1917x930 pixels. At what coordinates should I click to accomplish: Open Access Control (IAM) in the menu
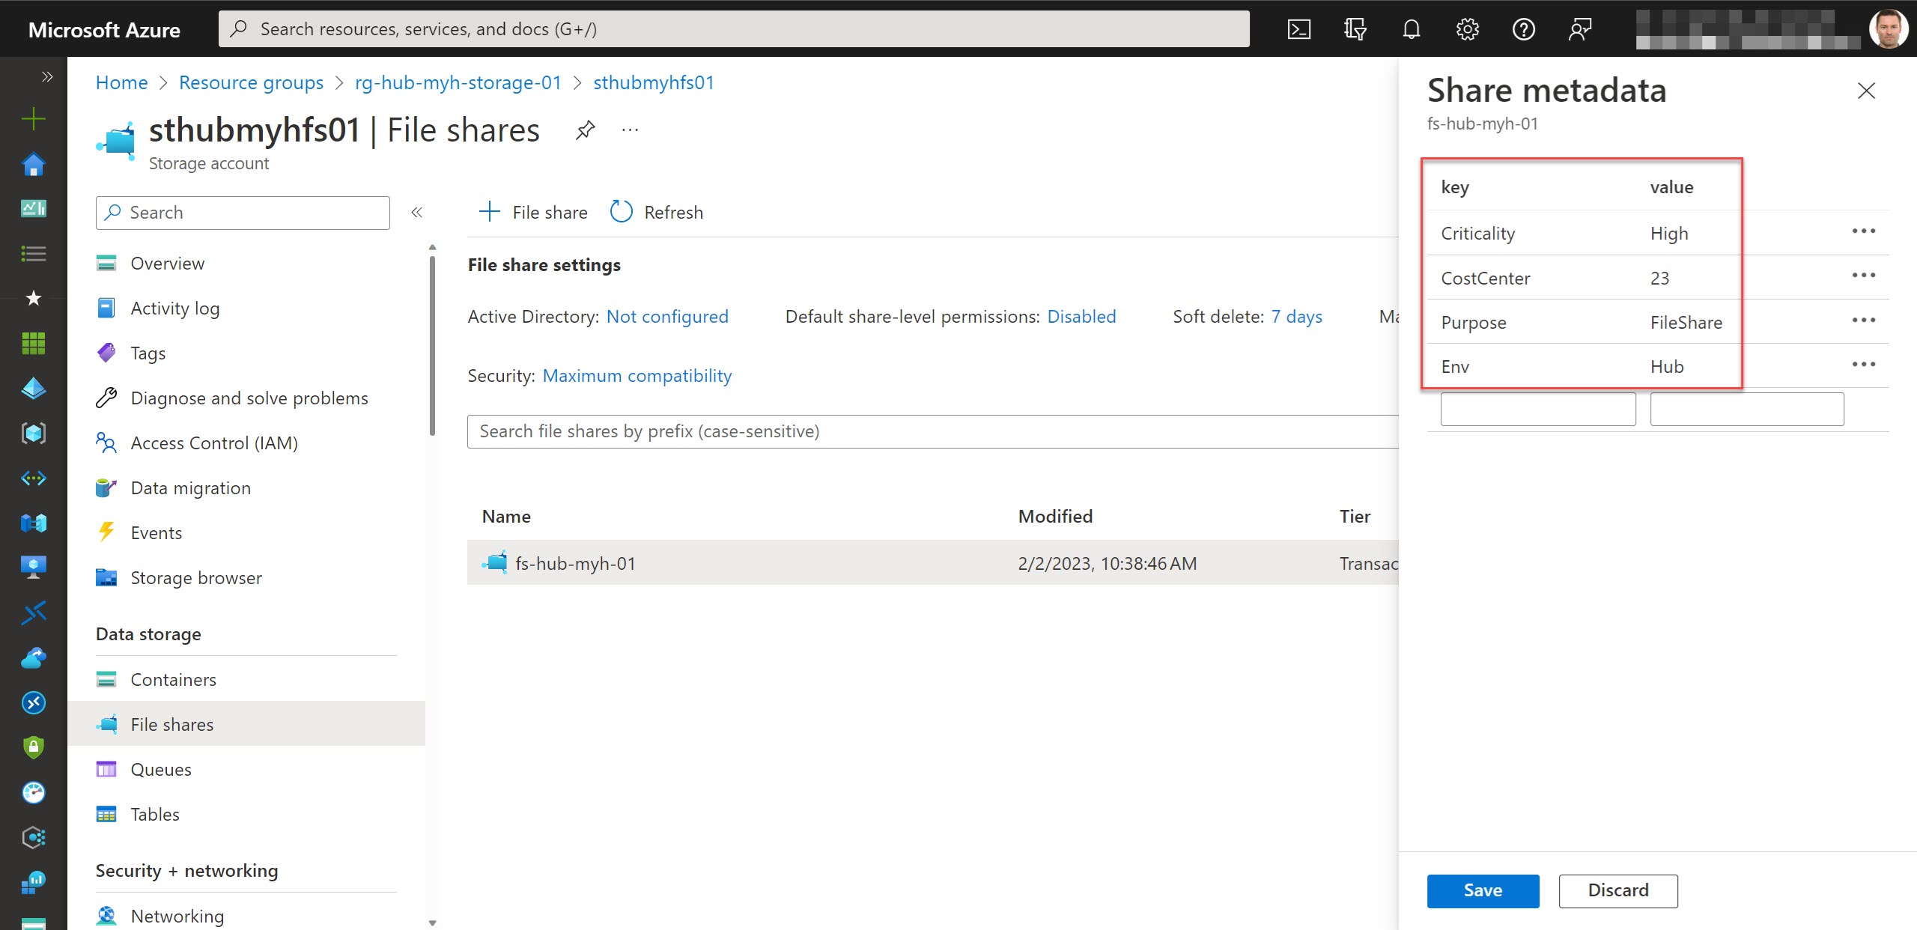[214, 443]
